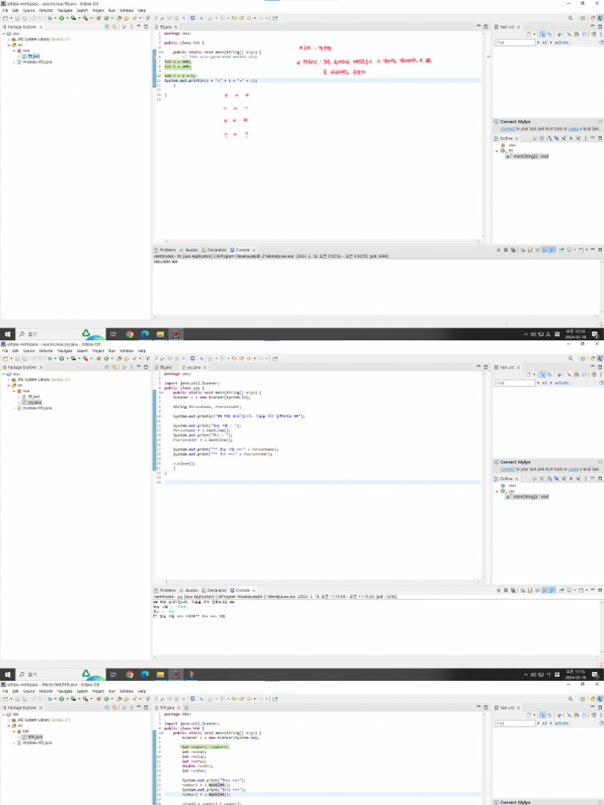Click All filter link in hhh.java window's Task List
Viewport: 604px width, 805px height.
pyautogui.click(x=544, y=723)
